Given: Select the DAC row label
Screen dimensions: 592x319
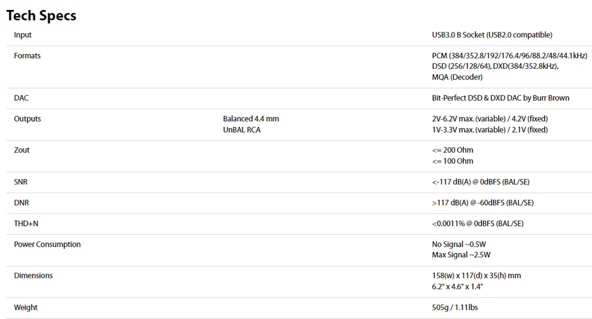Looking at the screenshot, I should coord(21,98).
